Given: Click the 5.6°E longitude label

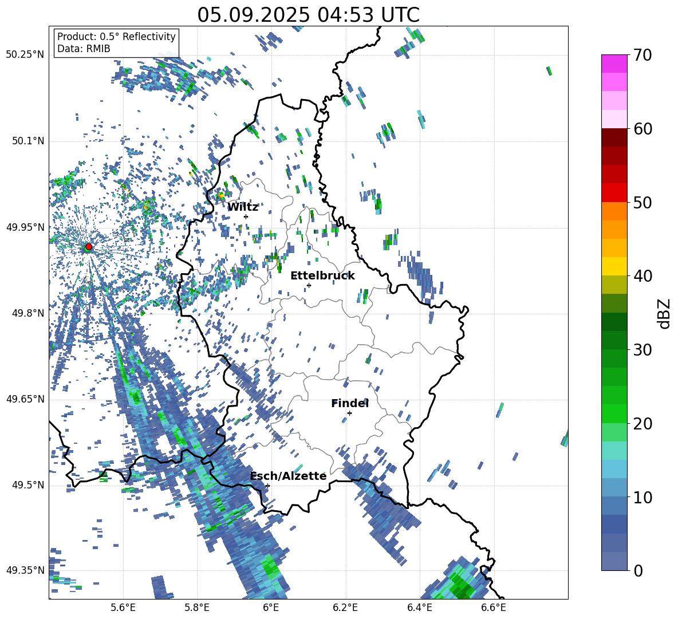Looking at the screenshot, I should point(123,608).
